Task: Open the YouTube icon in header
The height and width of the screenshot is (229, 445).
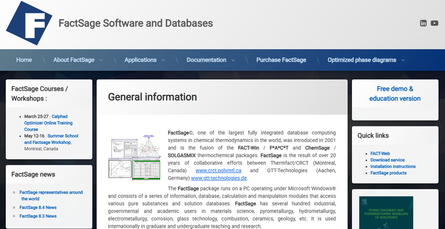Action: click(x=434, y=23)
